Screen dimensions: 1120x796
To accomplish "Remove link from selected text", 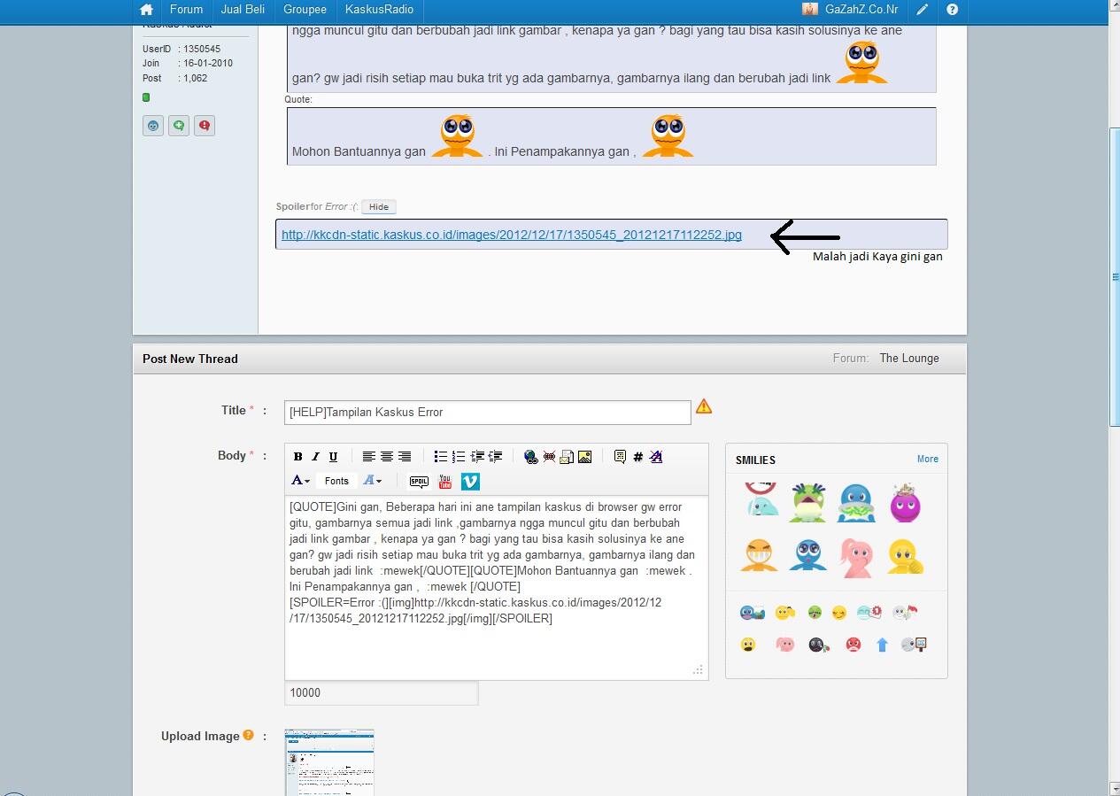I will pos(549,457).
